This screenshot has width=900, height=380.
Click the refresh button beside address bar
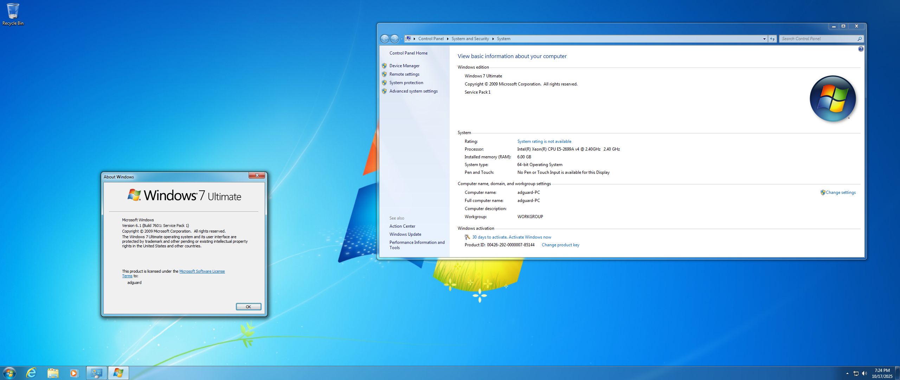pyautogui.click(x=772, y=39)
